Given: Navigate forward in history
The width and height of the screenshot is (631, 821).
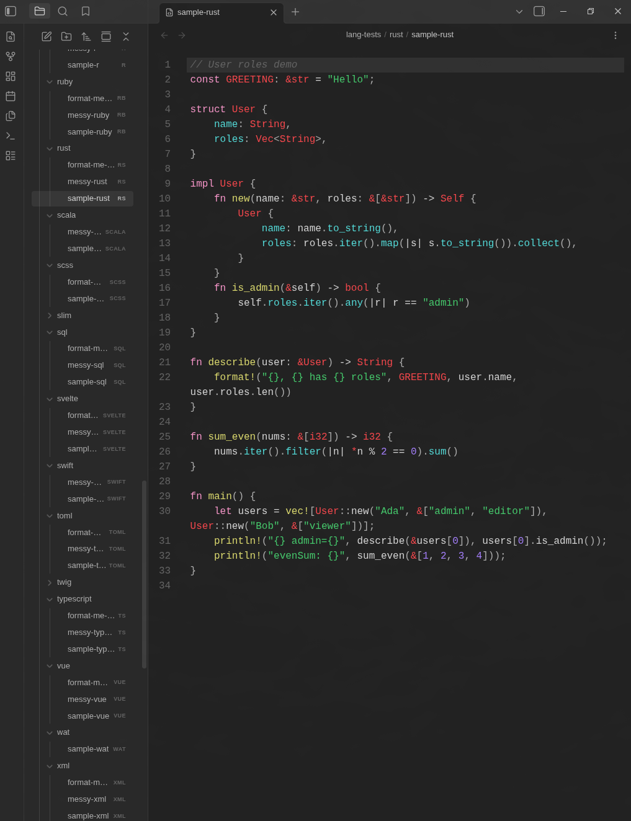Looking at the screenshot, I should click(x=182, y=35).
